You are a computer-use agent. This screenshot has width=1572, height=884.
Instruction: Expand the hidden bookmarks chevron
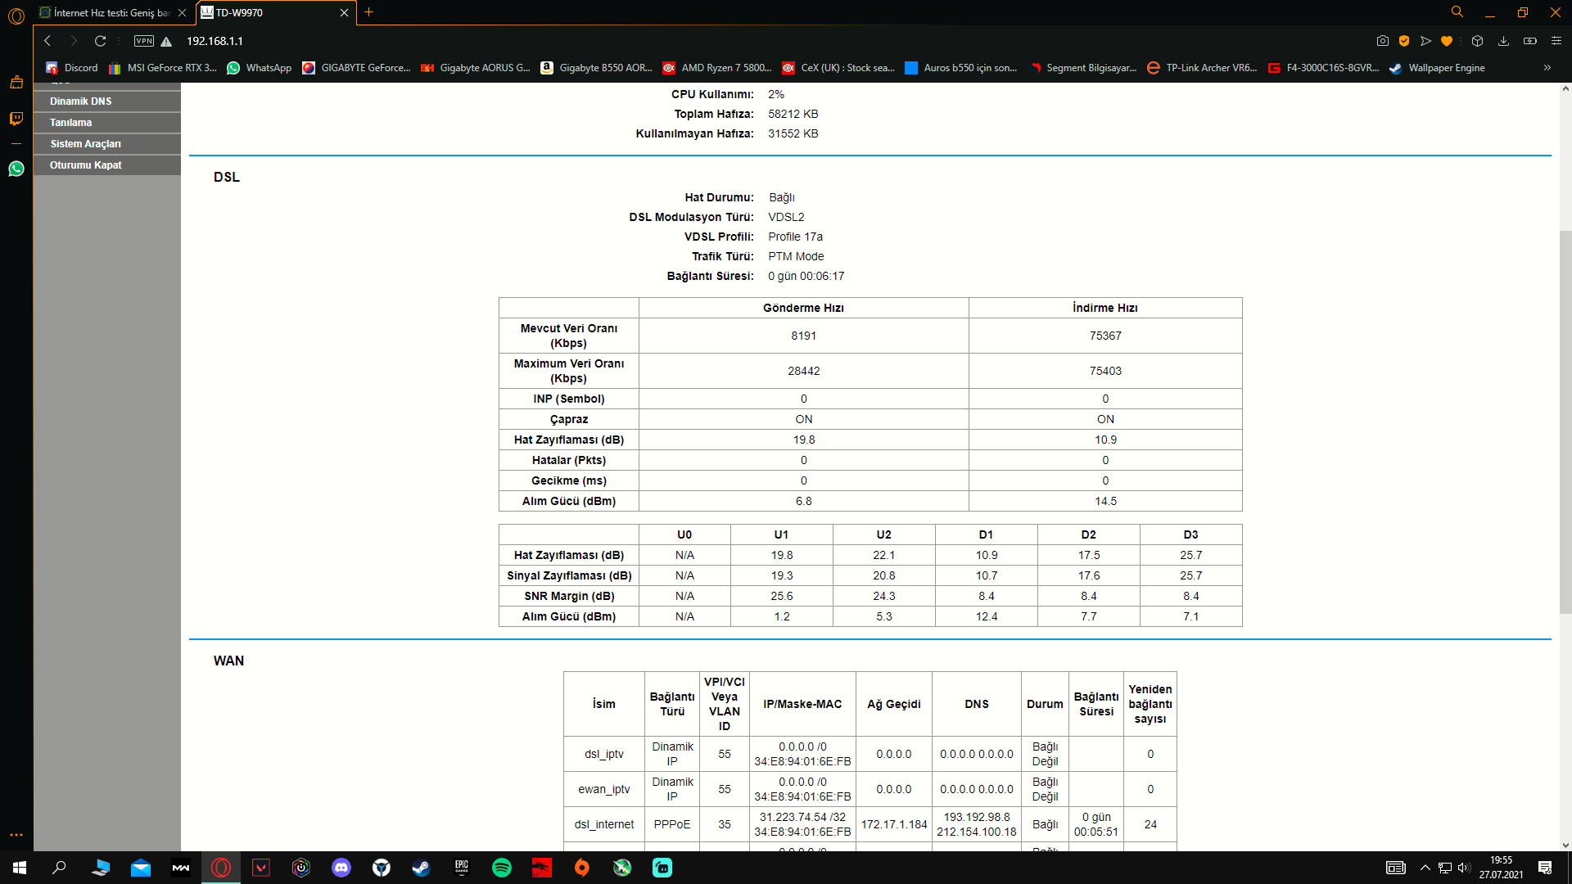tap(1547, 68)
